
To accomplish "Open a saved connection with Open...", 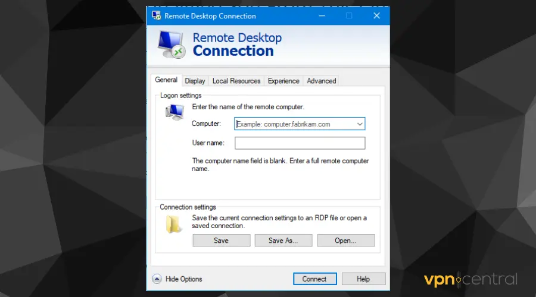I will click(346, 241).
